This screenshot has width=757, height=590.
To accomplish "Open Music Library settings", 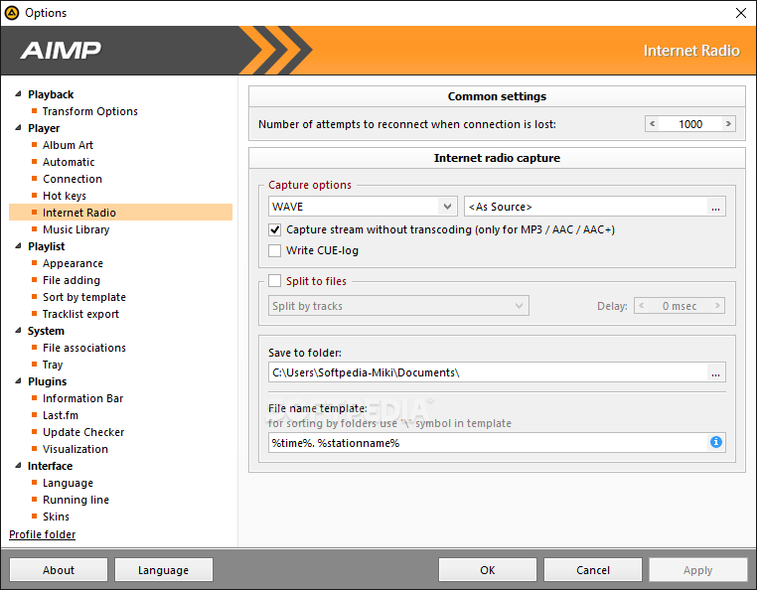I will pos(76,229).
